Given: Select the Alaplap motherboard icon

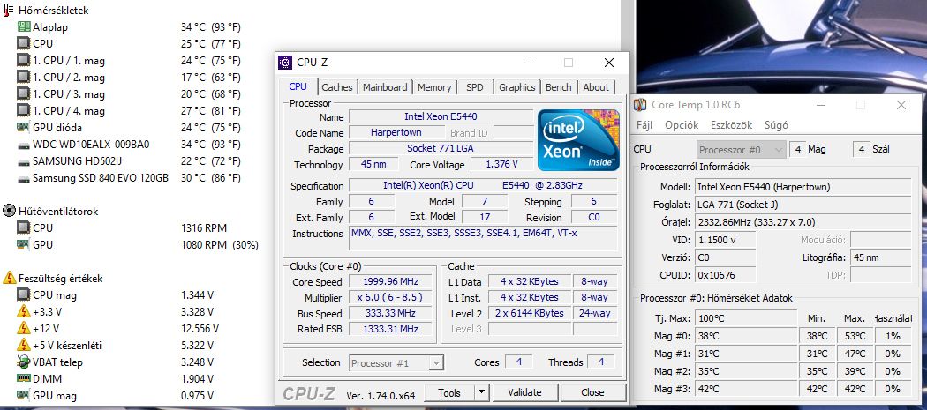Looking at the screenshot, I should tap(24, 27).
